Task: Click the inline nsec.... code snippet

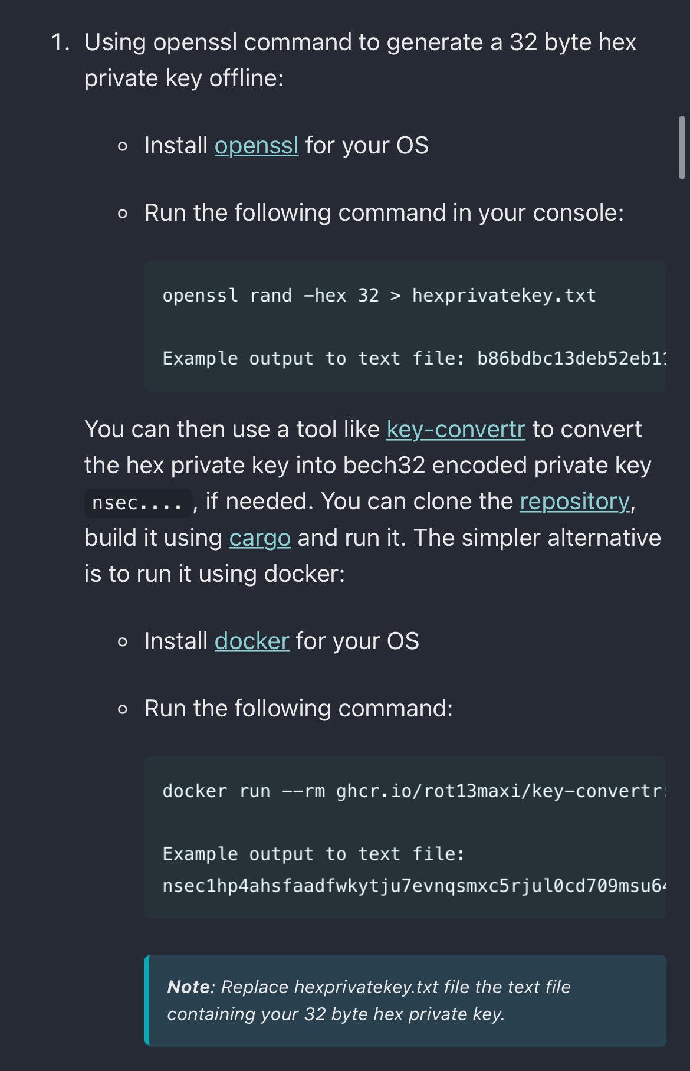Action: (138, 503)
